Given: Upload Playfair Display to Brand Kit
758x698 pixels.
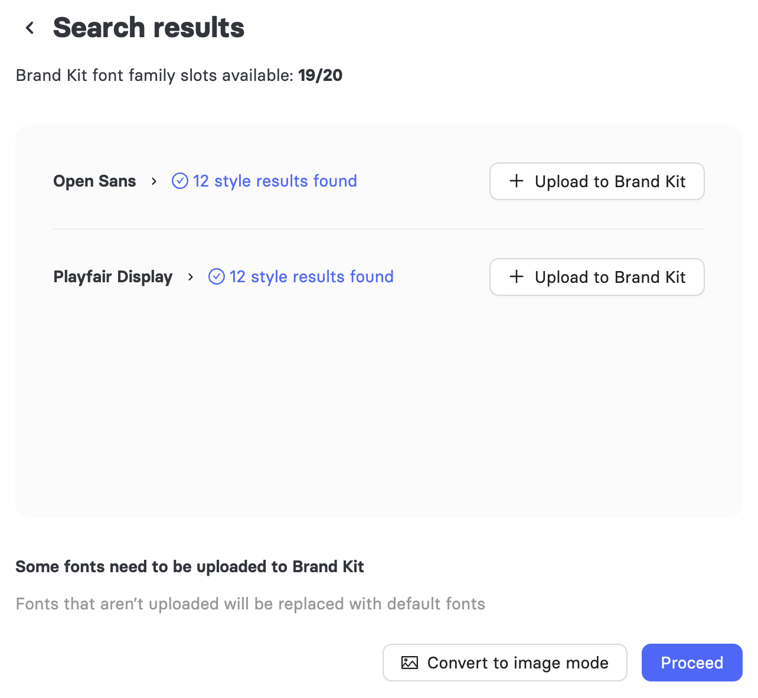Looking at the screenshot, I should click(x=597, y=277).
